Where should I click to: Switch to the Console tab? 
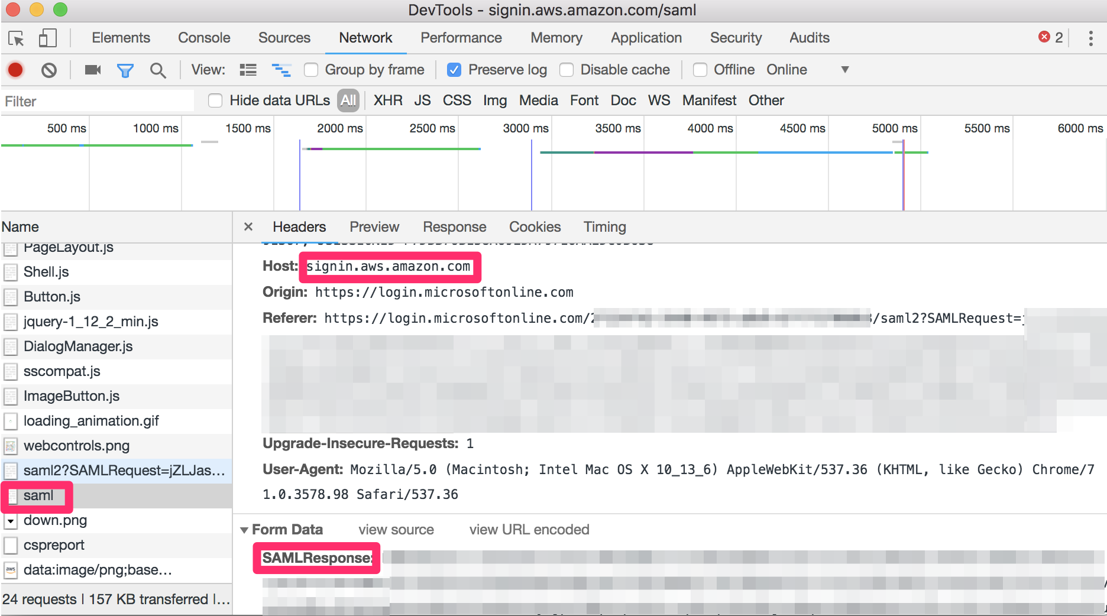(204, 38)
